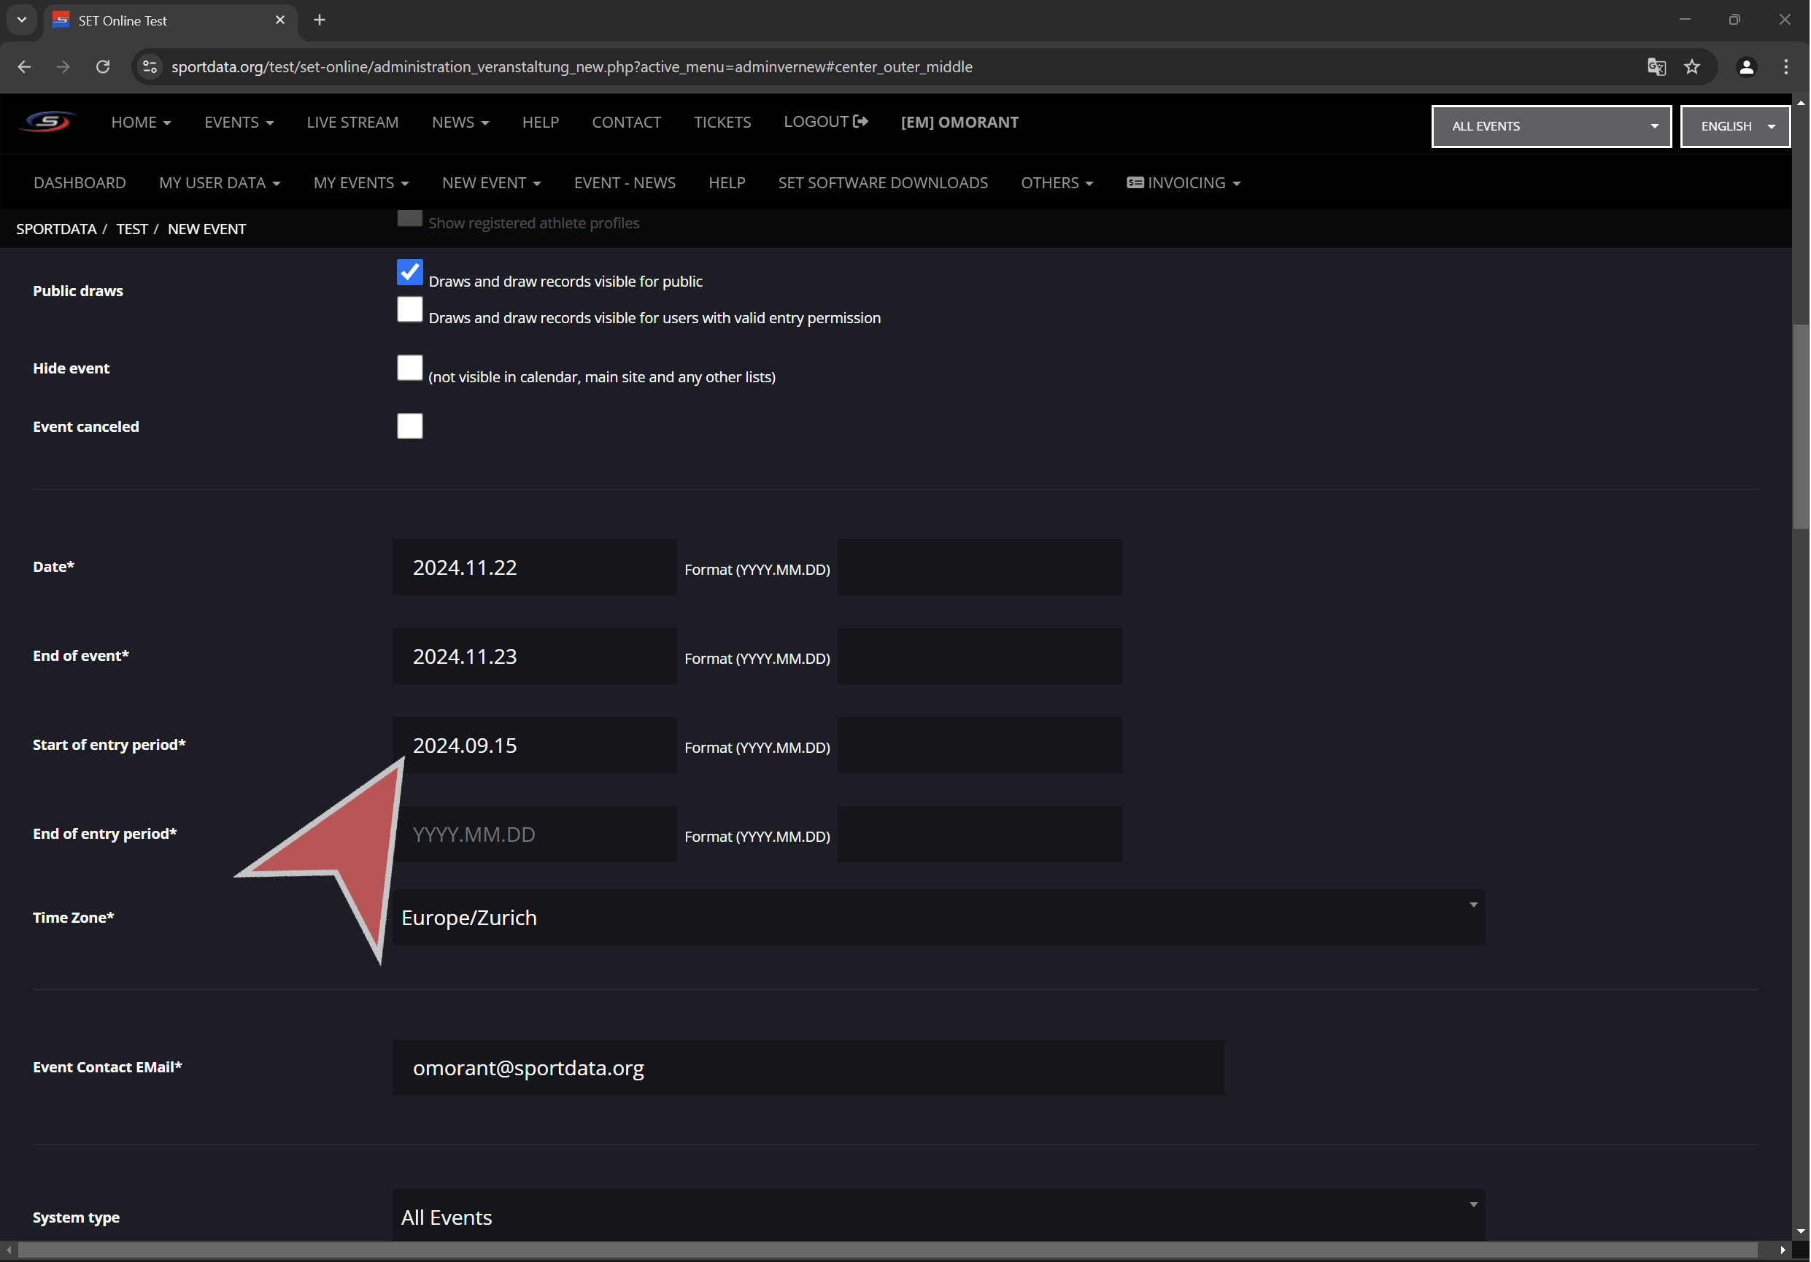
Task: Open the MY EVENTS menu
Action: coord(360,183)
